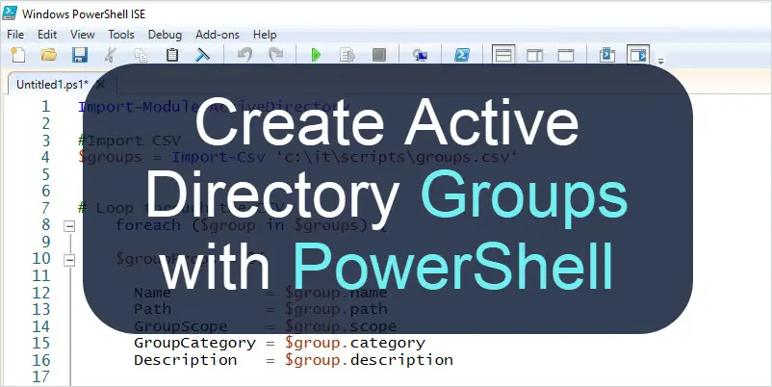
Task: Start PowerShell.exe from the blue console icon
Action: [x=462, y=54]
